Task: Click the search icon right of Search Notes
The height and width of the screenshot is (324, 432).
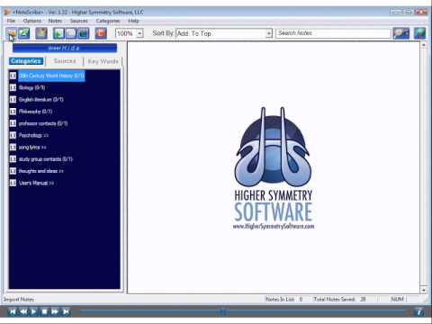Action: tap(401, 33)
